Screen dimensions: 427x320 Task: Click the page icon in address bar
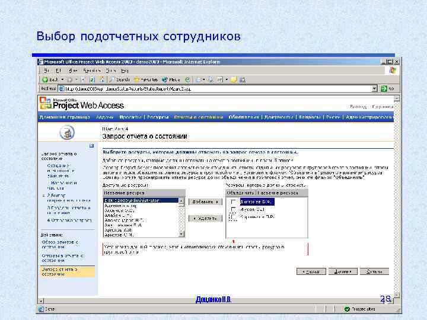point(62,89)
